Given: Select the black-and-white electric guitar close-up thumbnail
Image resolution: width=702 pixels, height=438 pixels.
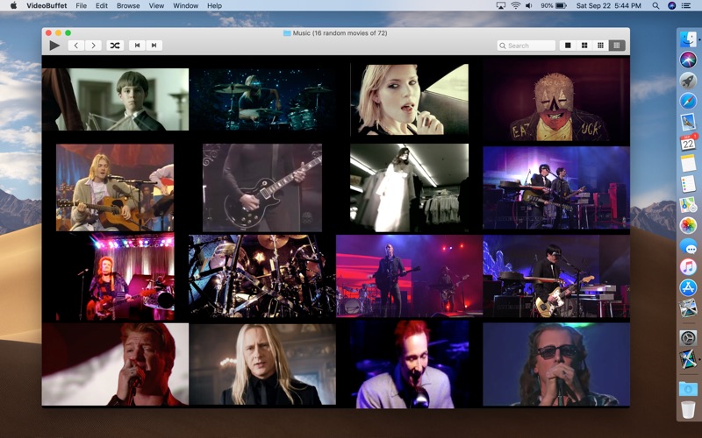Looking at the screenshot, I should pos(262,187).
